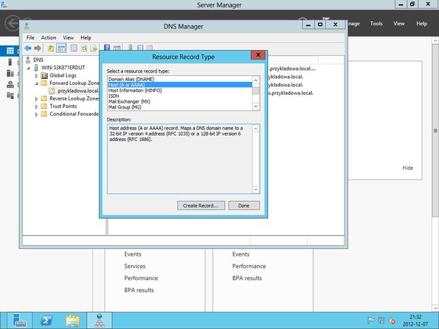Click Performance in the right tile
439x329 pixels.
(249, 266)
